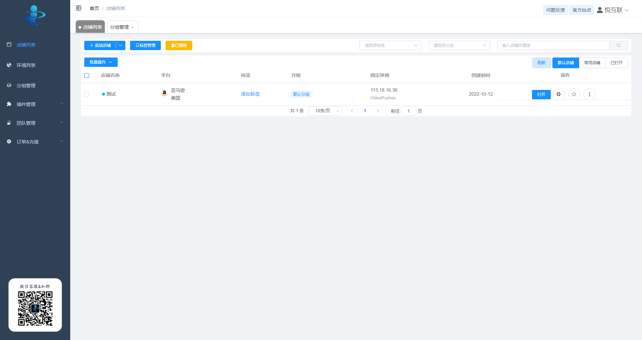Click the 前往 page number input

tap(409, 111)
